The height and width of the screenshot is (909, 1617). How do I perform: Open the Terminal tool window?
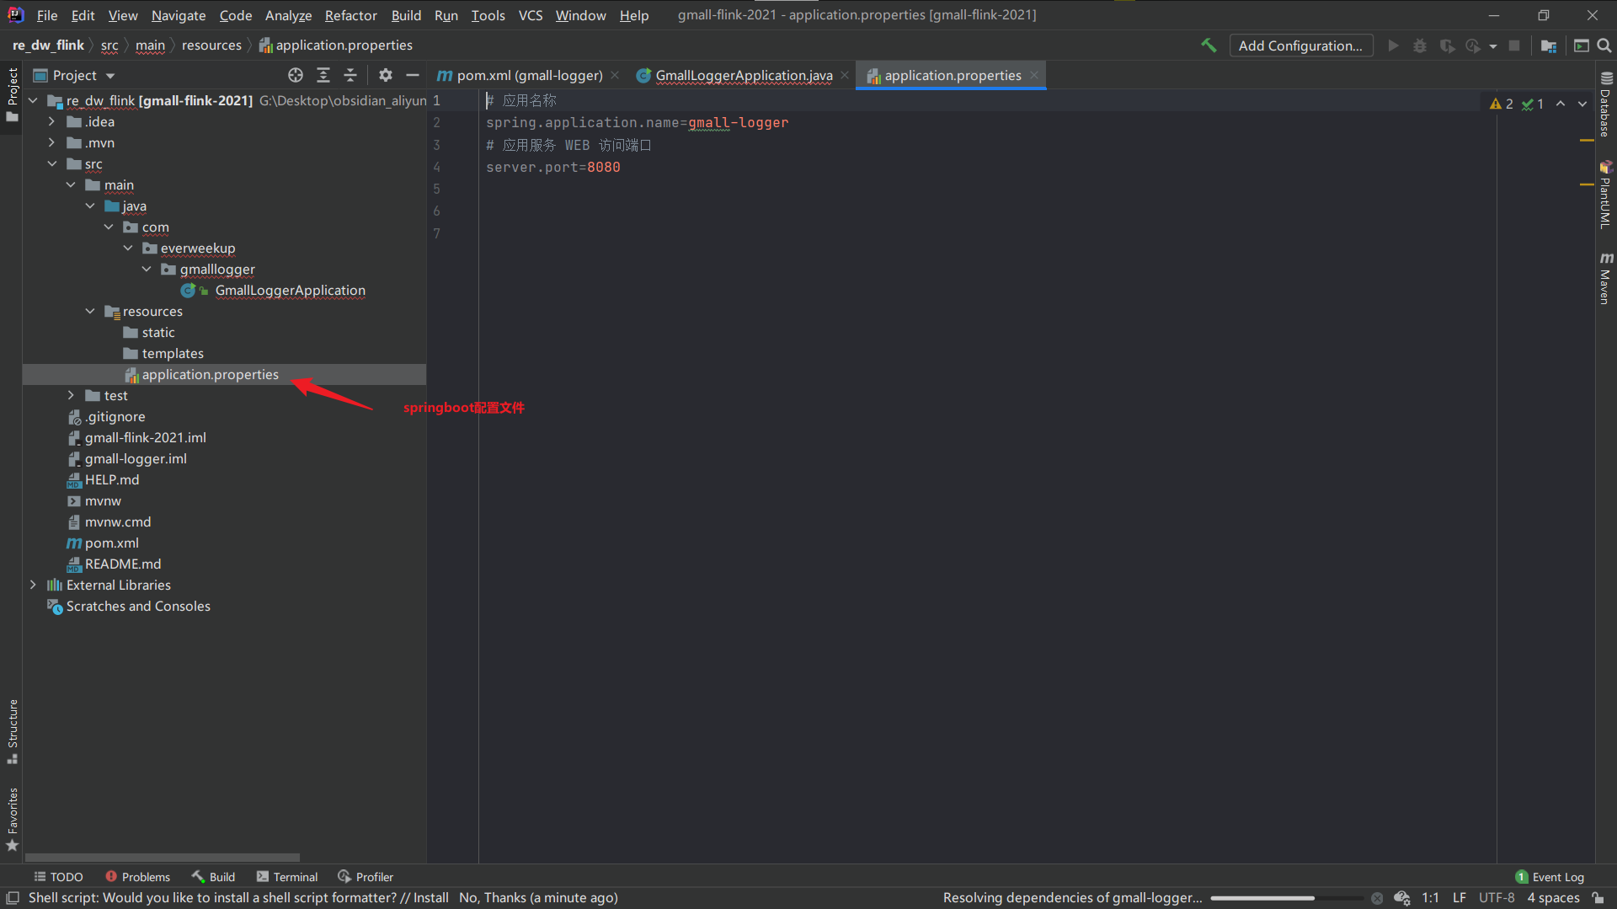[287, 877]
